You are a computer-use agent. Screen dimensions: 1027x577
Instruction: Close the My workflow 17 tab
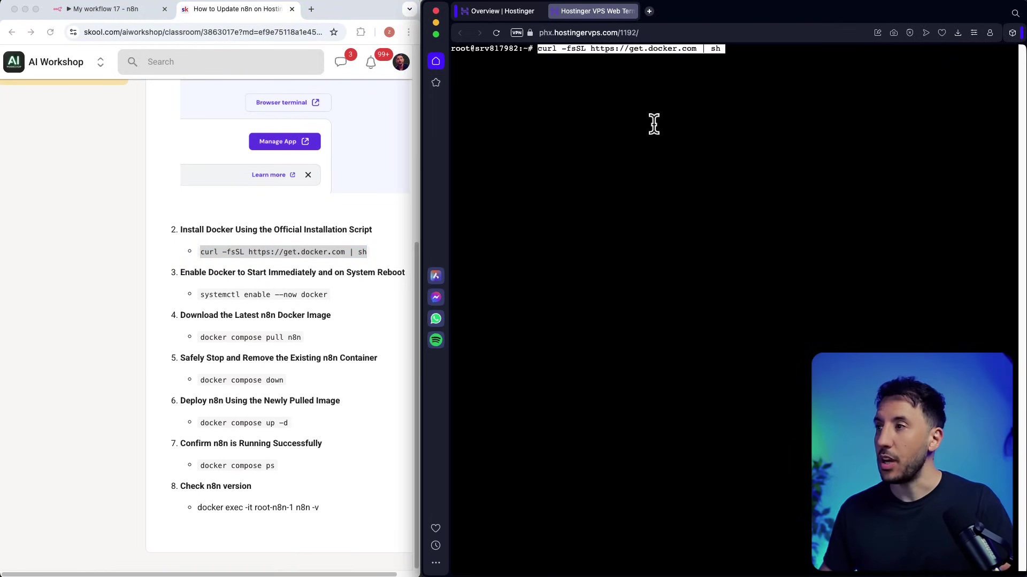pos(165,9)
